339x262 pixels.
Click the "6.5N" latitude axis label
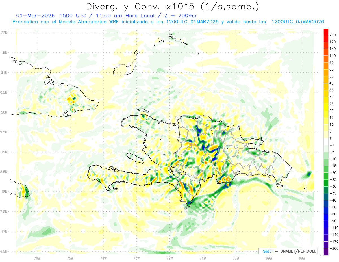click(x=4, y=252)
